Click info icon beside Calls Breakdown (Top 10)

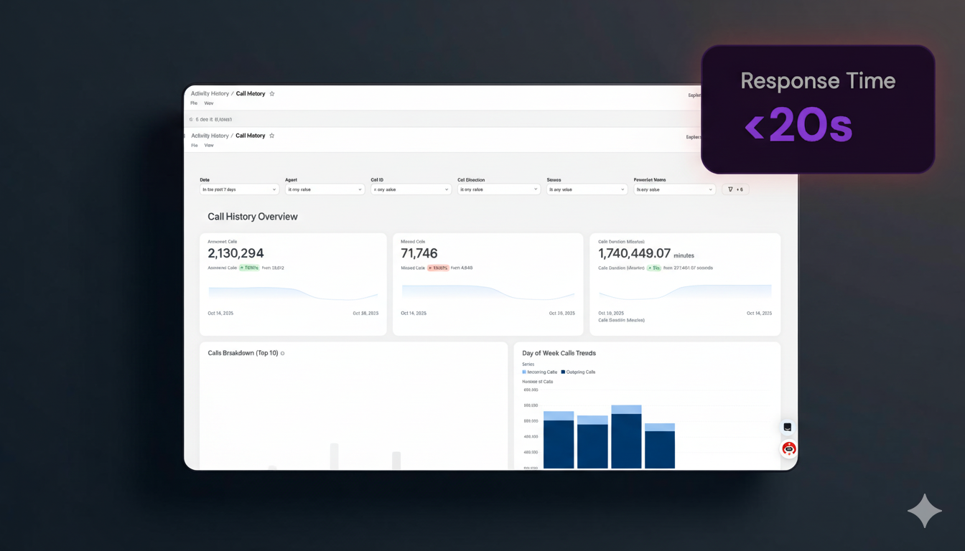(283, 354)
